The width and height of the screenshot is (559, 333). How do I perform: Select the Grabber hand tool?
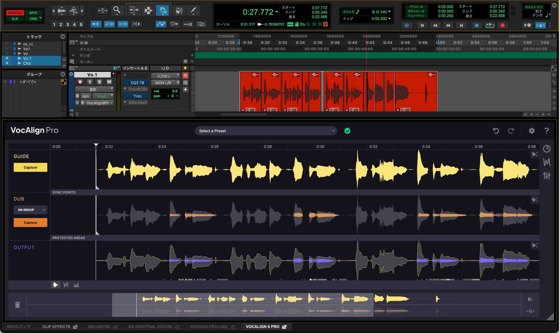coord(163,11)
